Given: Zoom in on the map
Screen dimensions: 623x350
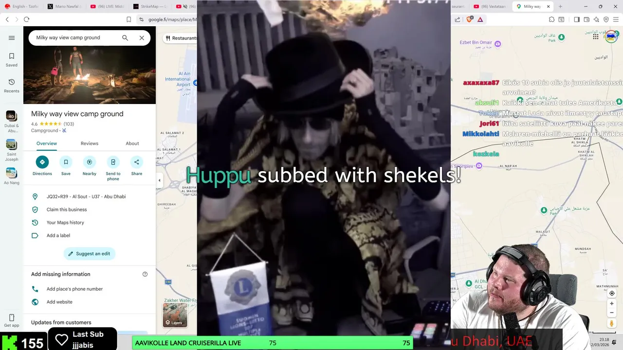Looking at the screenshot, I should tap(612, 304).
